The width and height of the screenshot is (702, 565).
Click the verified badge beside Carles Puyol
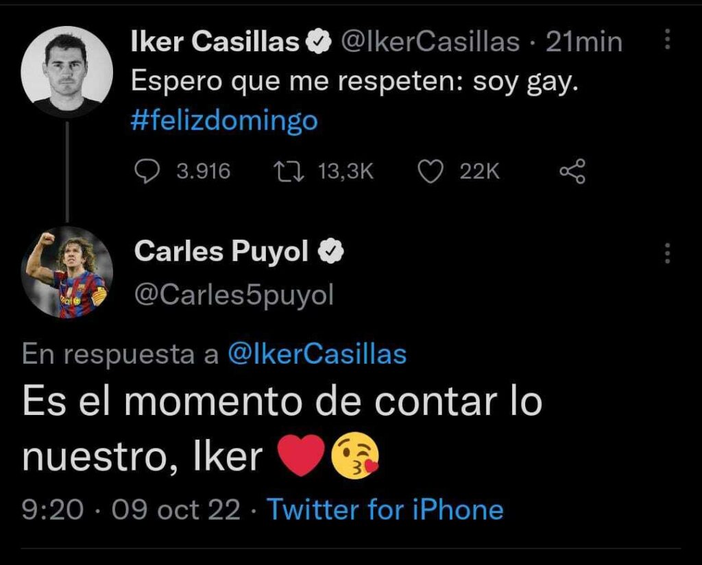(332, 253)
